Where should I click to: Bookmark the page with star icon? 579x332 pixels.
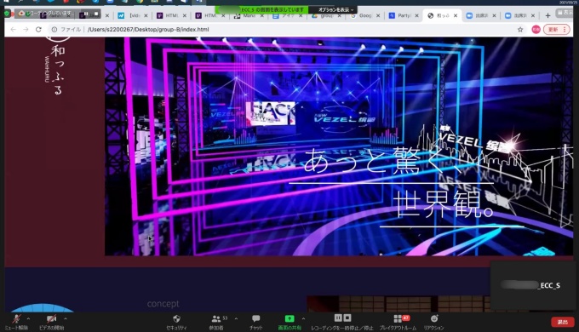pyautogui.click(x=520, y=30)
